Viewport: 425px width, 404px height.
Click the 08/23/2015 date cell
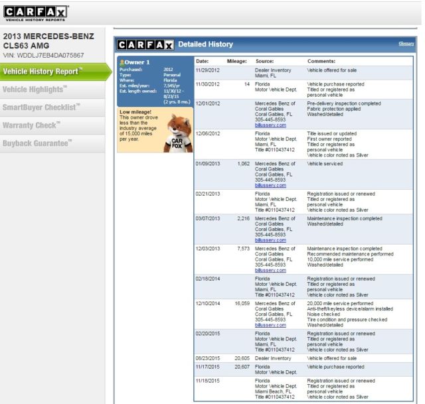(x=207, y=358)
